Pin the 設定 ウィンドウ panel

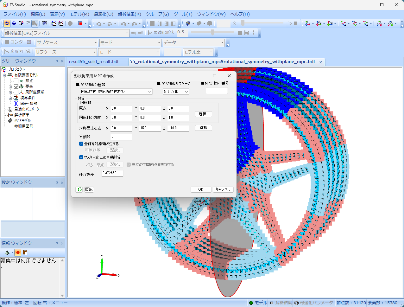click(57, 183)
